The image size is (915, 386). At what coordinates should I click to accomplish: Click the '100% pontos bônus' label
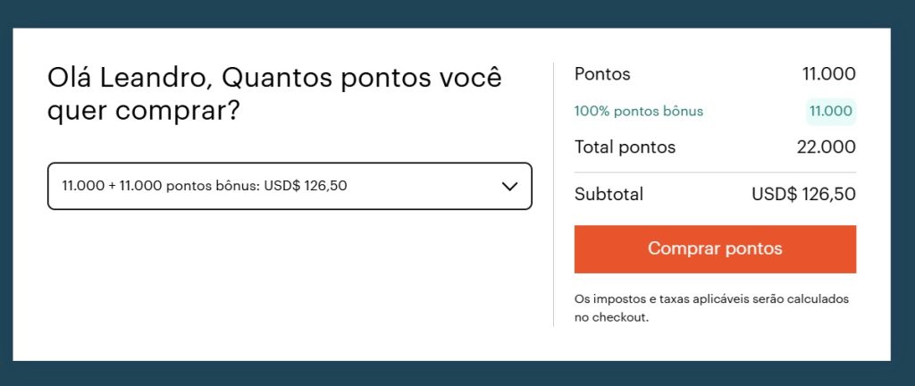[x=638, y=112]
